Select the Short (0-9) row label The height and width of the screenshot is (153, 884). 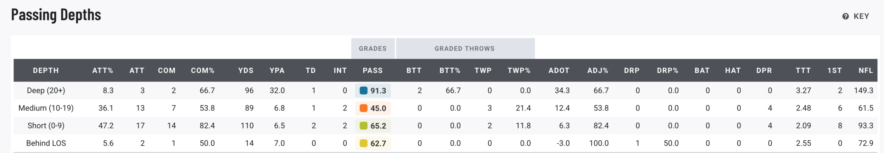tap(46, 126)
